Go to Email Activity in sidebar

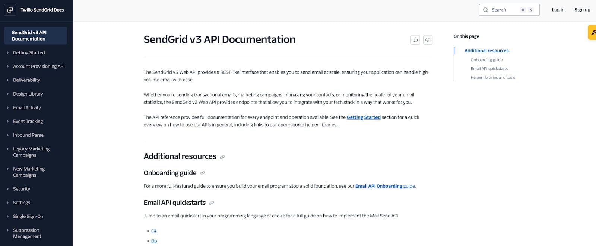click(27, 108)
